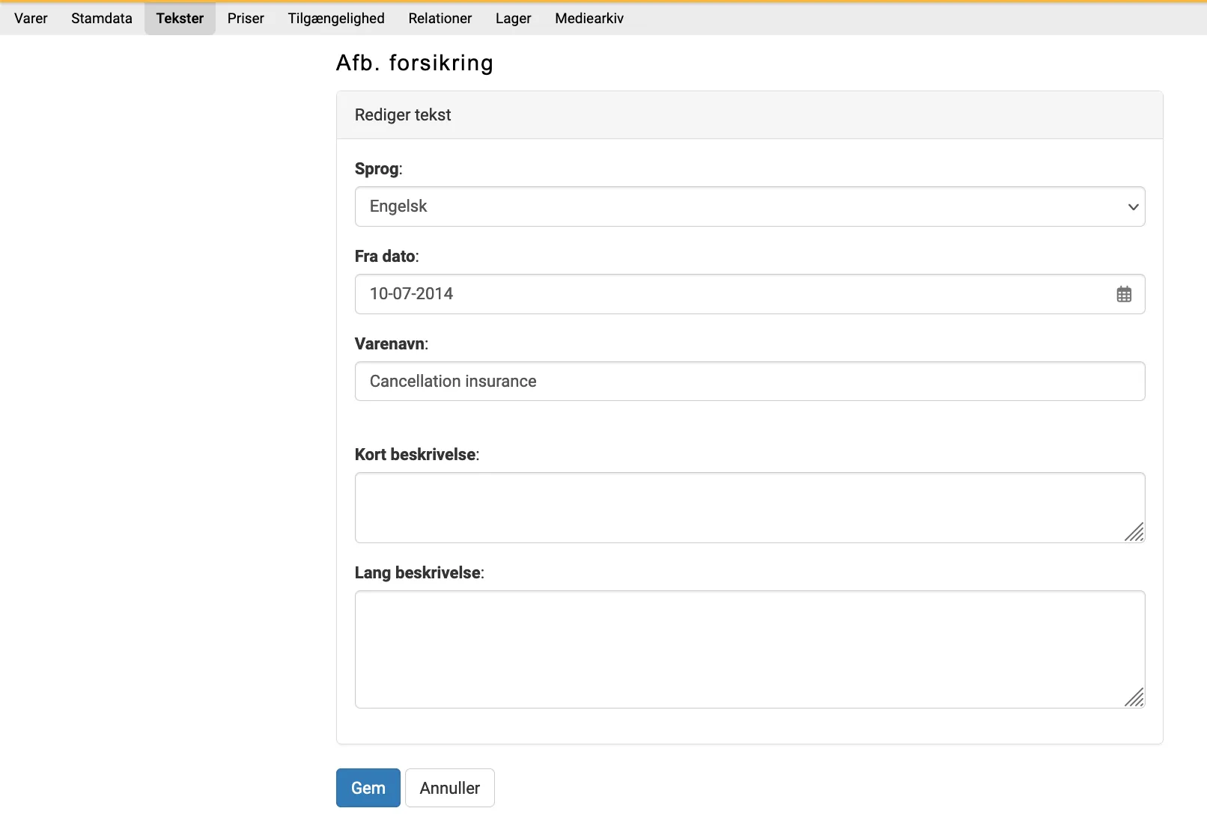The image size is (1207, 826).
Task: Select the Tekster tab
Action: tap(180, 18)
